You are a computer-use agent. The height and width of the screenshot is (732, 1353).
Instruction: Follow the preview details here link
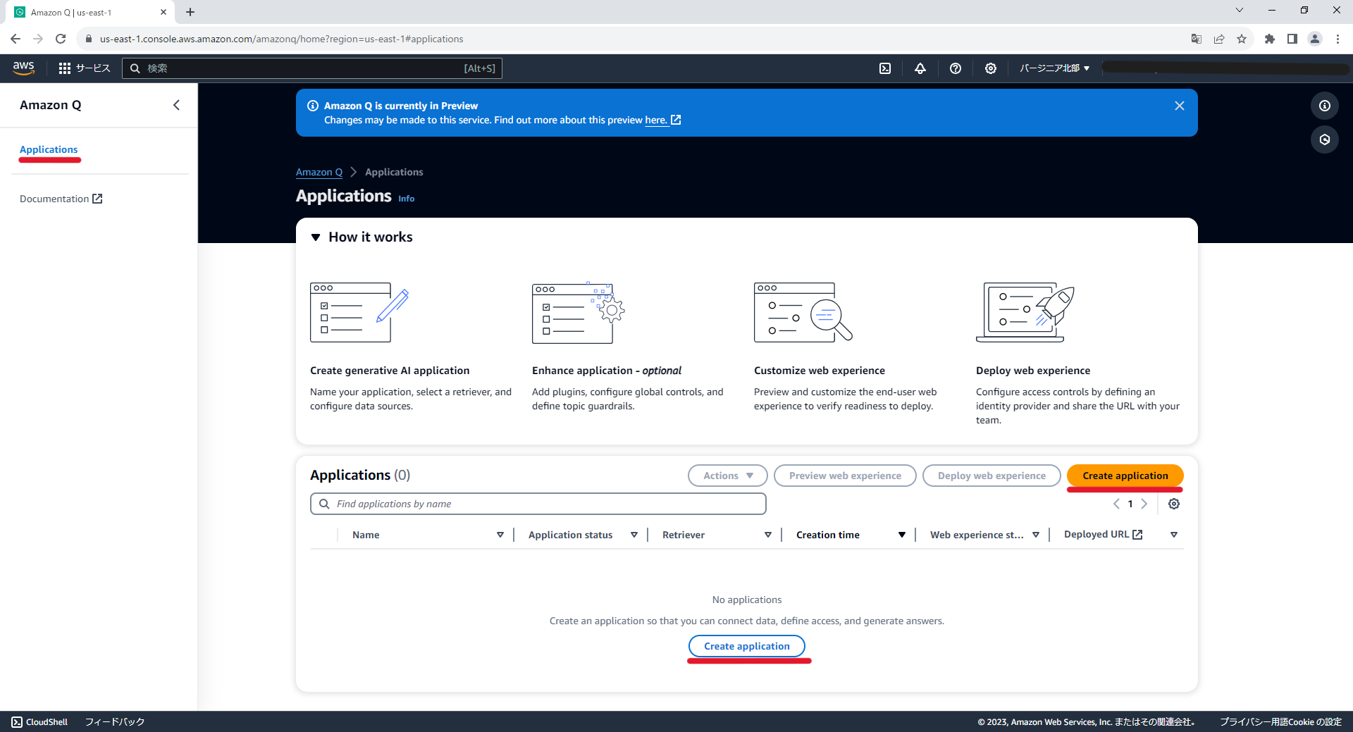[x=657, y=120]
